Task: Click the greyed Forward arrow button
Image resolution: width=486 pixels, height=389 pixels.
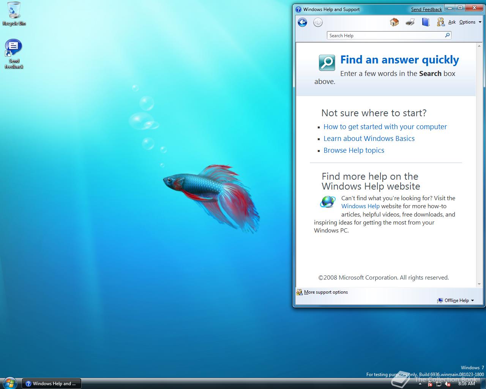Action: click(x=318, y=22)
